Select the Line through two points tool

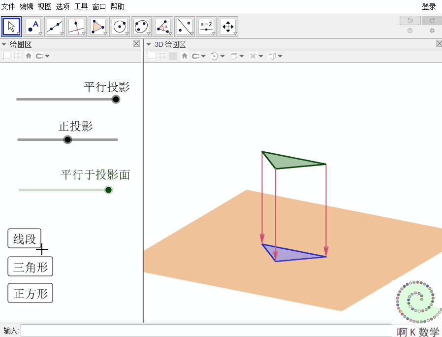coord(55,27)
